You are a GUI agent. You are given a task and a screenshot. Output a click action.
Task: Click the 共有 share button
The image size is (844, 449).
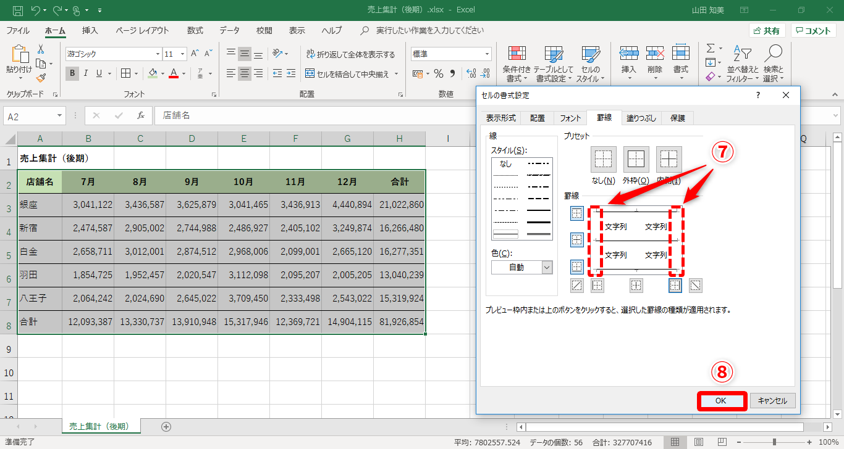coord(767,31)
